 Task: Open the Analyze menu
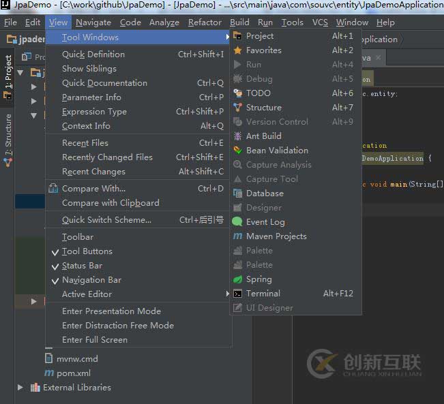tap(164, 22)
